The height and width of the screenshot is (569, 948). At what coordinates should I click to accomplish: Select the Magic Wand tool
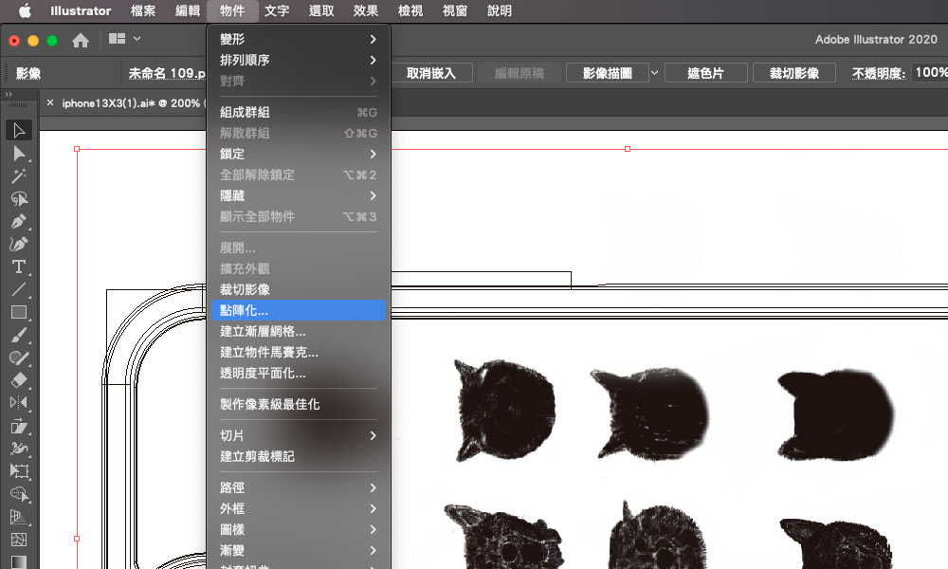(x=19, y=175)
